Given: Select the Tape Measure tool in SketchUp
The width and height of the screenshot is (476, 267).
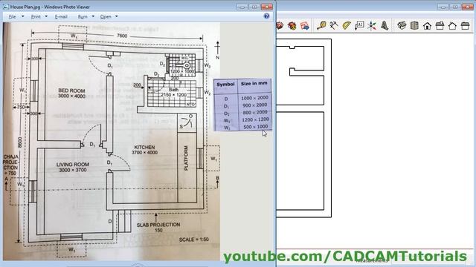Looking at the screenshot, I should (x=321, y=25).
